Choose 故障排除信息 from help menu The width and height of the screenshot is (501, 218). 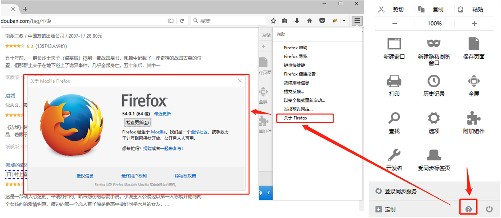[x=297, y=83]
